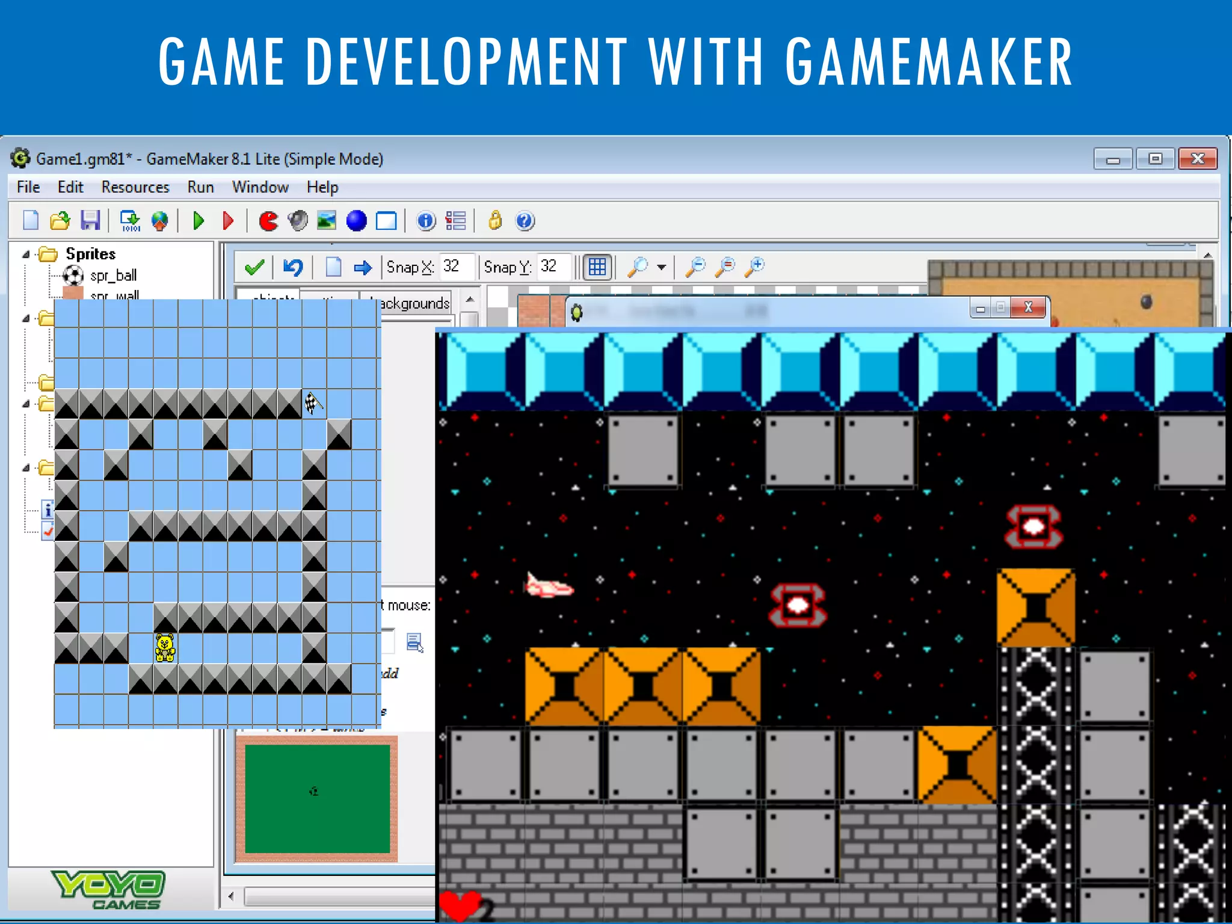
Task: Open dropdown arrow next to zoom magnifier
Action: click(662, 267)
